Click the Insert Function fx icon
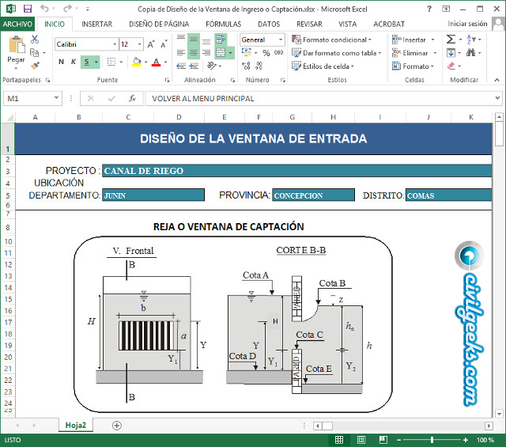 coord(132,99)
